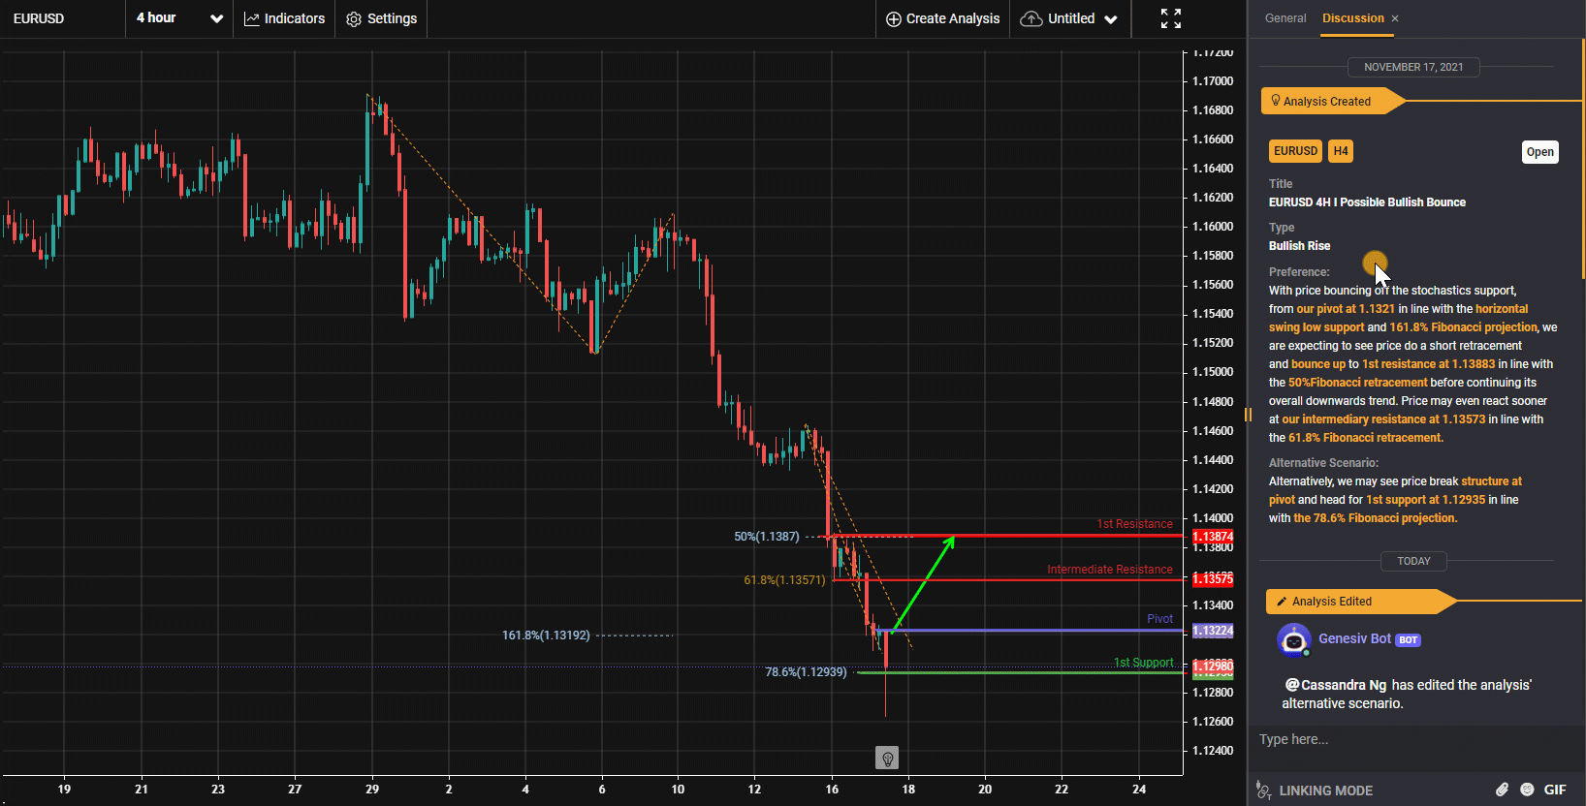The height and width of the screenshot is (806, 1586).
Task: Open the 4 hour timeframe dropdown
Action: [x=179, y=18]
